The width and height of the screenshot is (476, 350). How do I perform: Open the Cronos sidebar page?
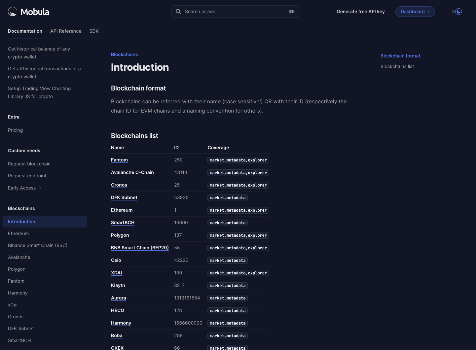coord(16,317)
